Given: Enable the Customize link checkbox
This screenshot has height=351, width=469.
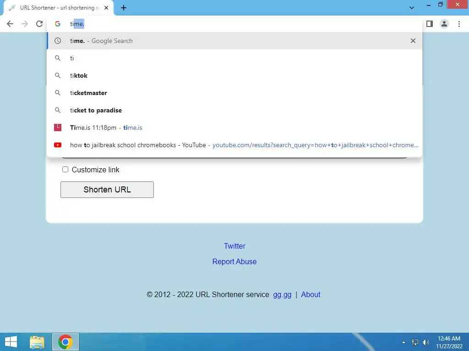Looking at the screenshot, I should pos(65,170).
